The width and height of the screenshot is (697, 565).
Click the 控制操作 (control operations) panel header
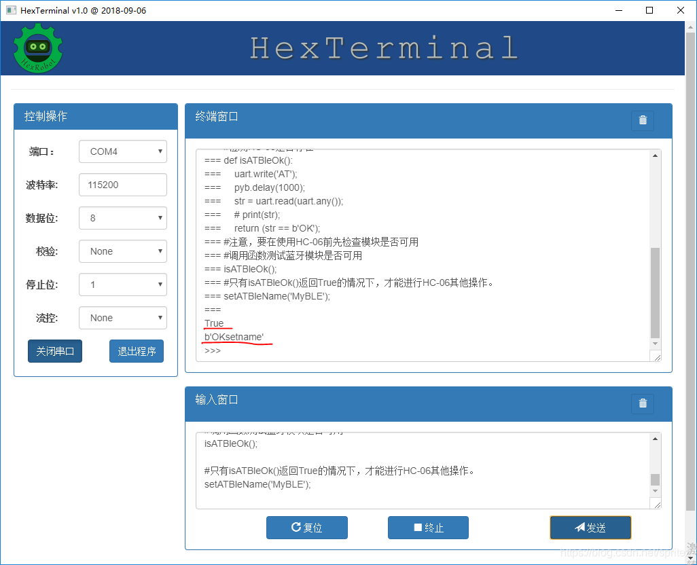click(96, 116)
